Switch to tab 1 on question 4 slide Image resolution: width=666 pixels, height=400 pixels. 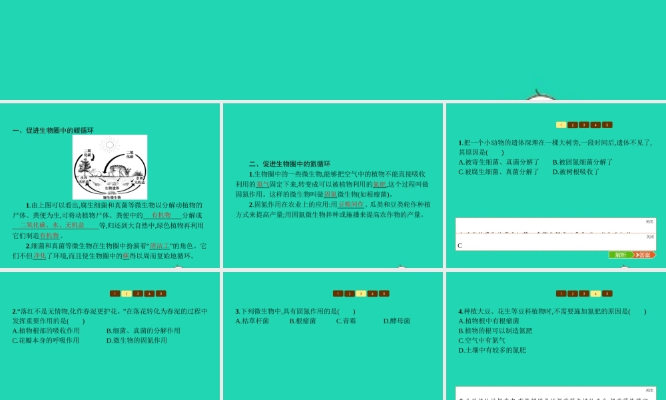pos(561,293)
